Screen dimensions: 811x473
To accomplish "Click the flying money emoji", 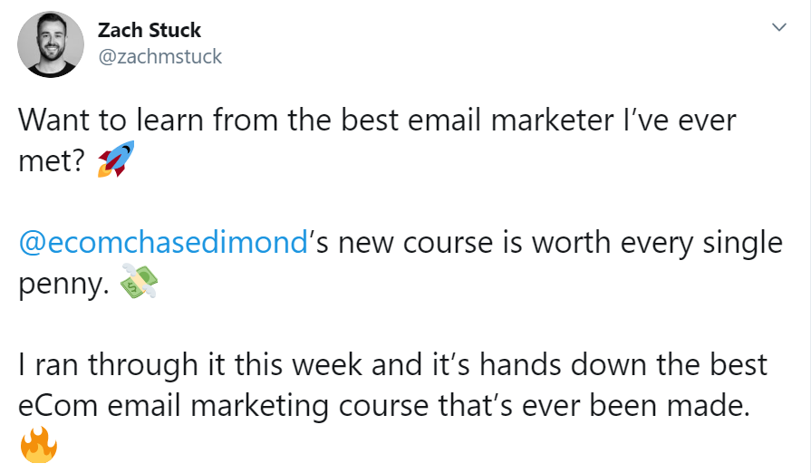I will pos(138,284).
